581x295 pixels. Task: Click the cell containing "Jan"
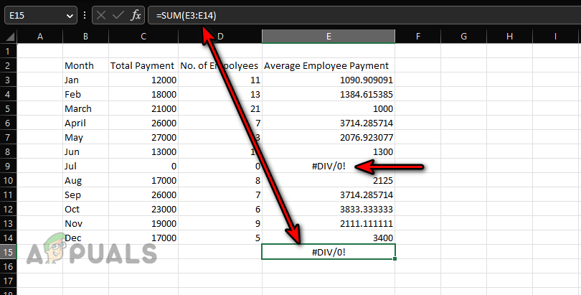85,80
